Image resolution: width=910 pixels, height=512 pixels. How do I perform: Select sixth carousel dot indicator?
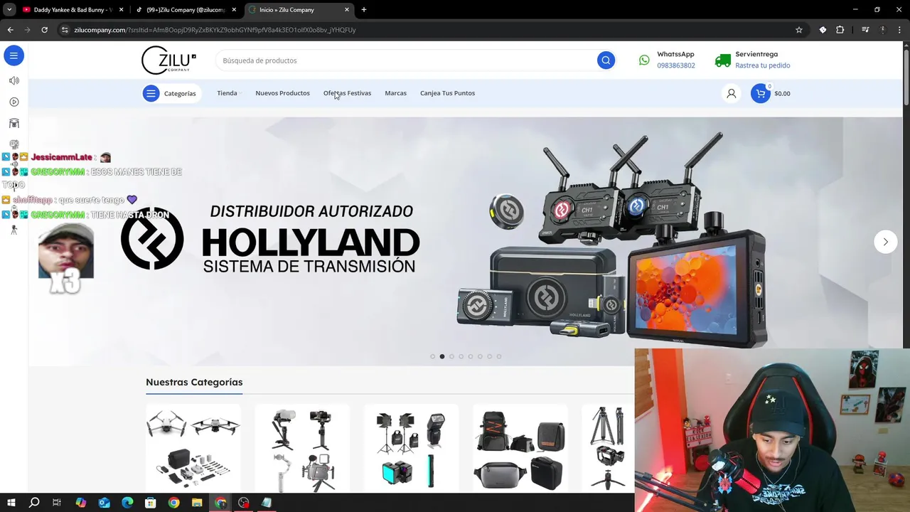click(480, 356)
